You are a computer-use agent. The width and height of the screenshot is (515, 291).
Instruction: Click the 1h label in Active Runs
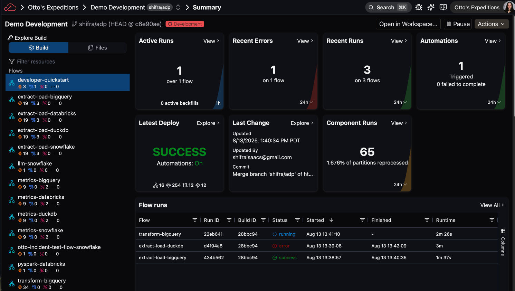click(218, 103)
